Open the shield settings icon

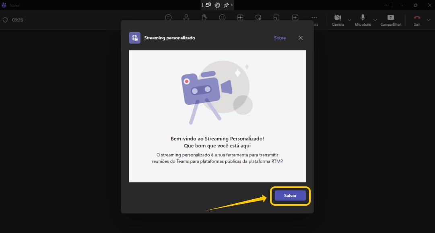coord(258,17)
